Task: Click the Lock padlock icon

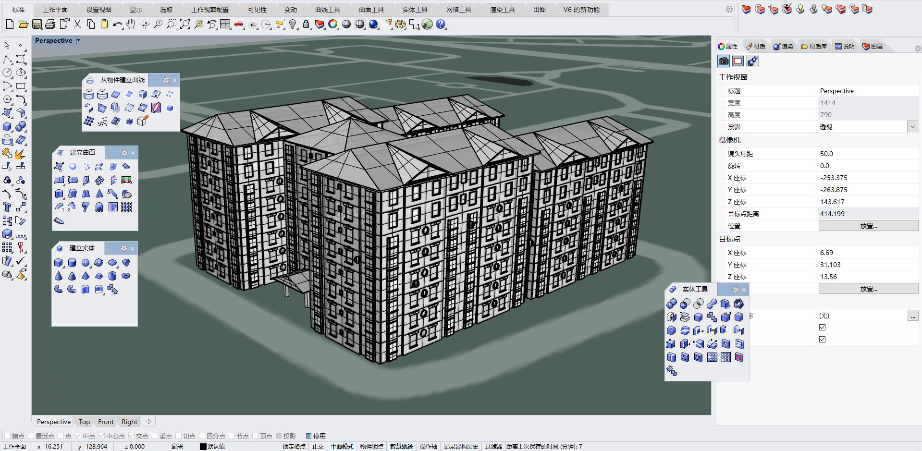Action: [306, 24]
